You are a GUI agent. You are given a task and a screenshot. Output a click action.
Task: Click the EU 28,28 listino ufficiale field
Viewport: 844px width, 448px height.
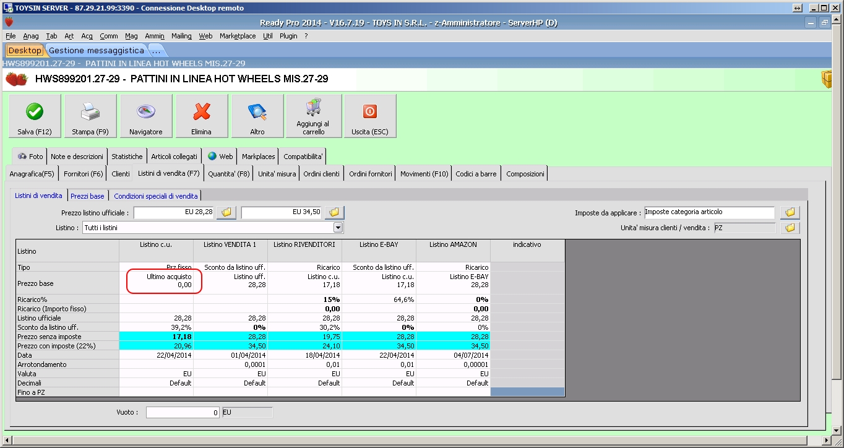pyautogui.click(x=173, y=212)
